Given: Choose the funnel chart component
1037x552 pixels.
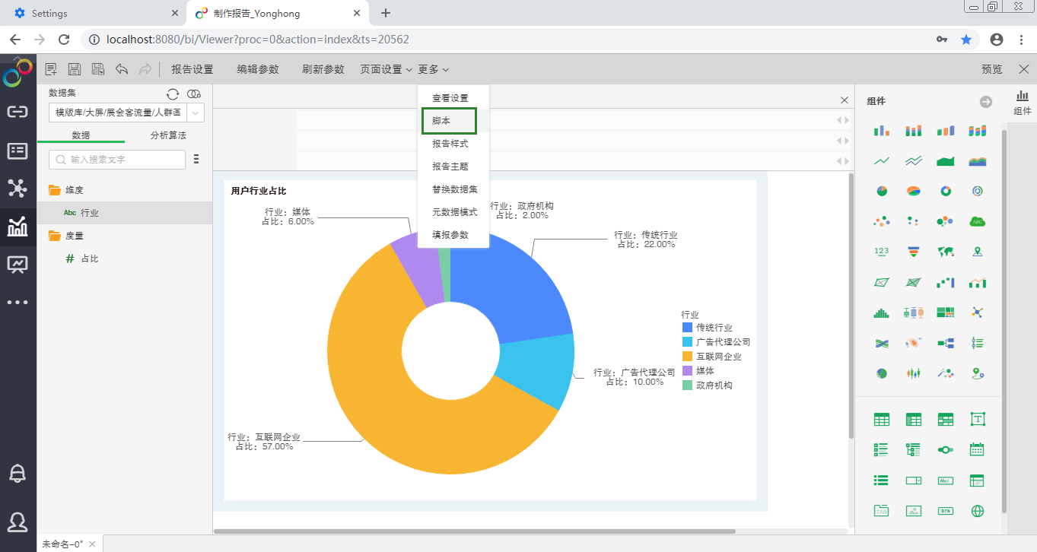Looking at the screenshot, I should coord(914,252).
